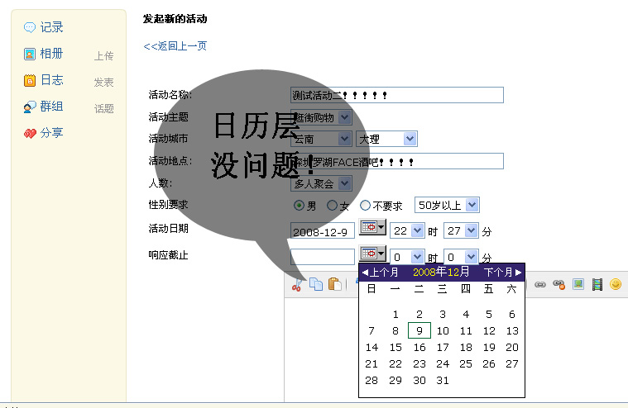The width and height of the screenshot is (628, 408).
Task: Select day 1 in the calendar
Action: click(395, 315)
